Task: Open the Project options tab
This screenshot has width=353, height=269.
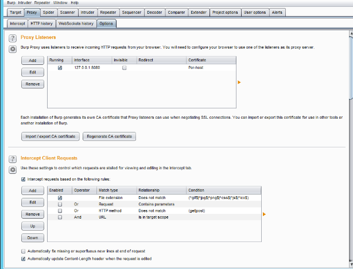Action: click(x=225, y=13)
